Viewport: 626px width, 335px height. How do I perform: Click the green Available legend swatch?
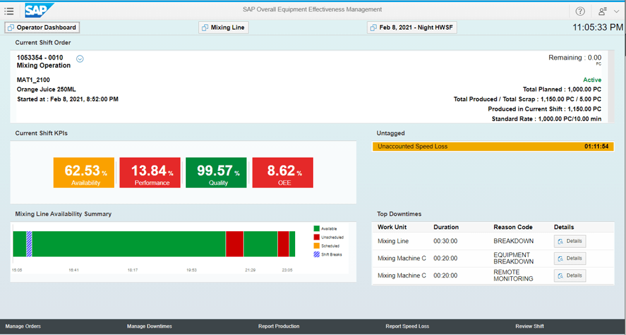click(x=317, y=229)
